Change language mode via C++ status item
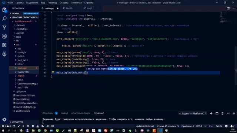The width and height of the screenshot is (237, 133). tap(211, 126)
